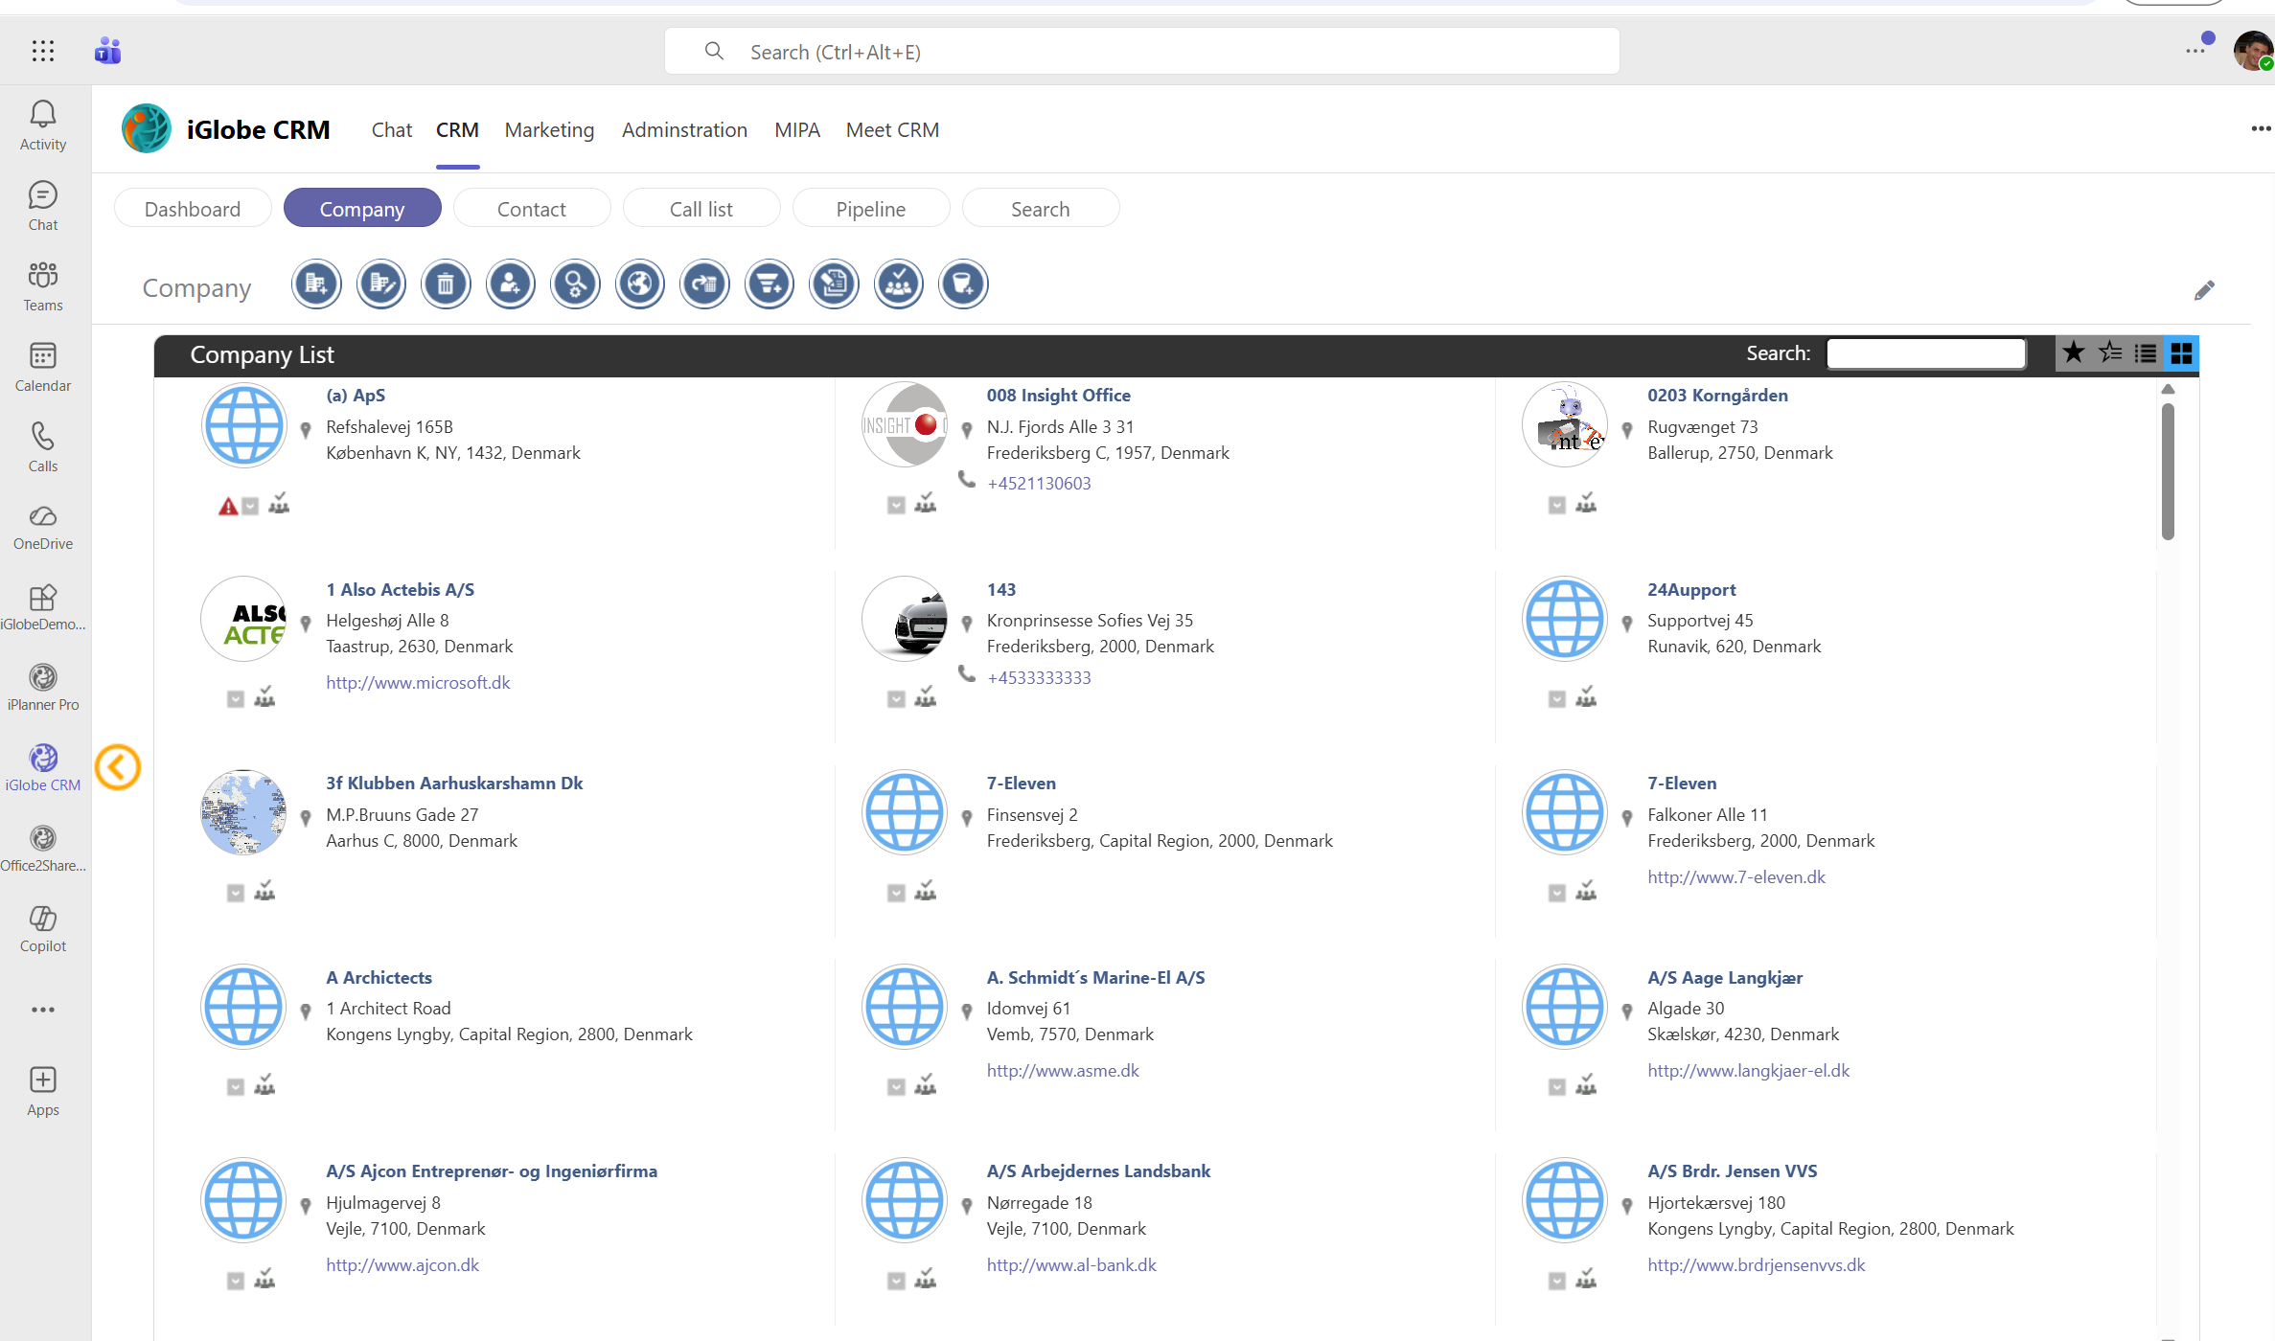Toggle the filled star favorites filter
2275x1341 pixels.
2073,353
